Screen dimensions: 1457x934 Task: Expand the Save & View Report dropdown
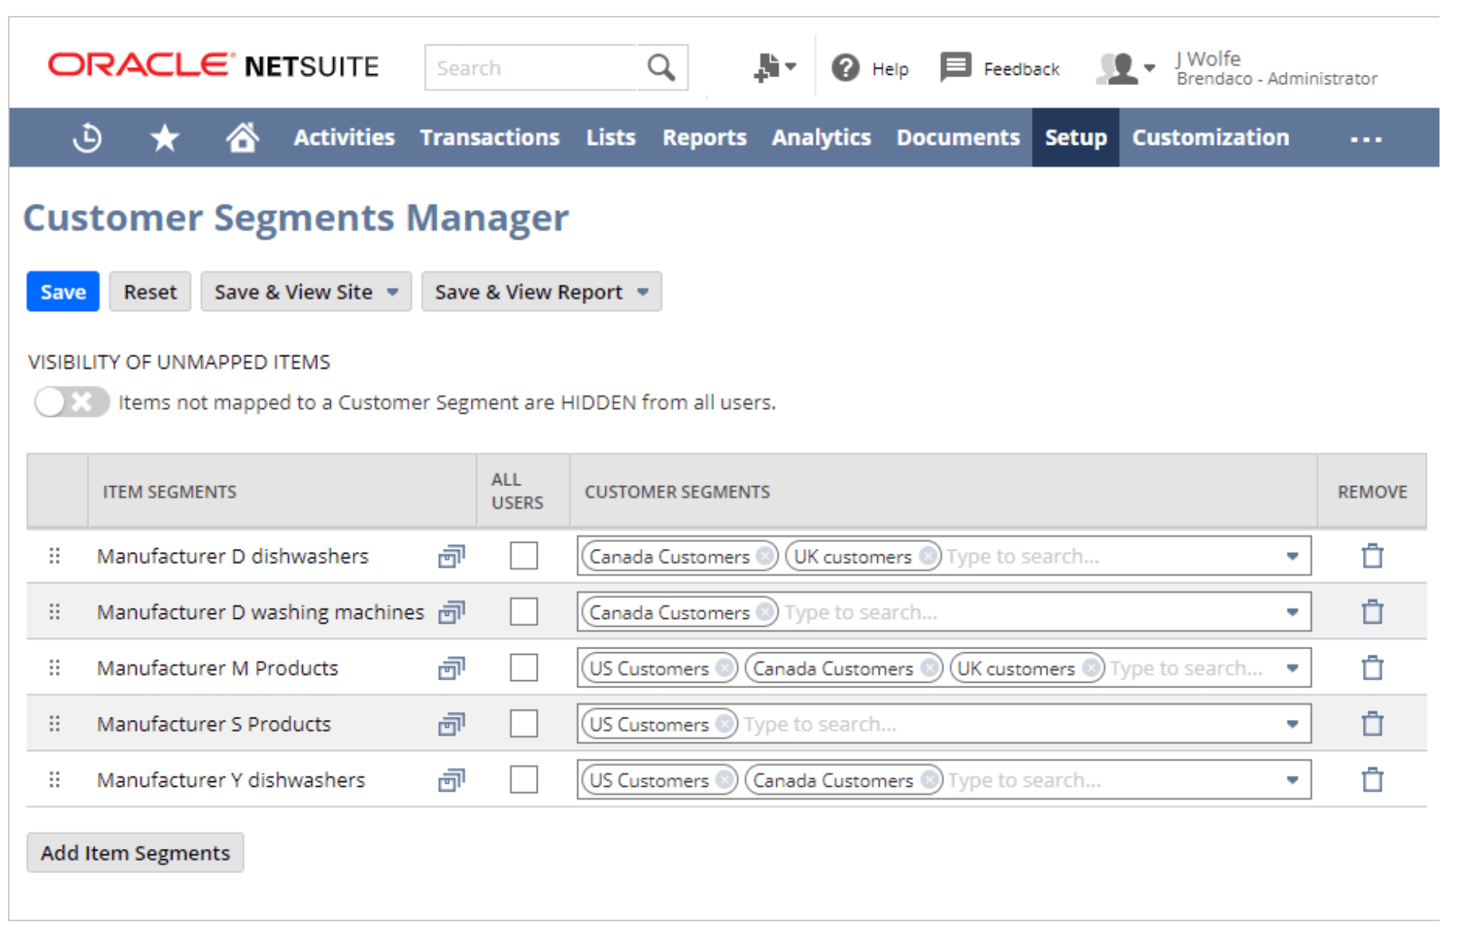pos(643,292)
